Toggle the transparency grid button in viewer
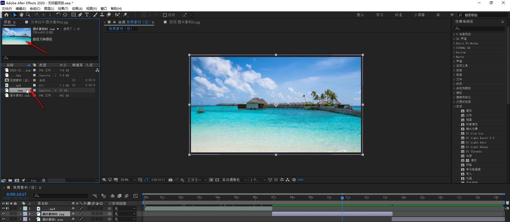 click(x=217, y=180)
